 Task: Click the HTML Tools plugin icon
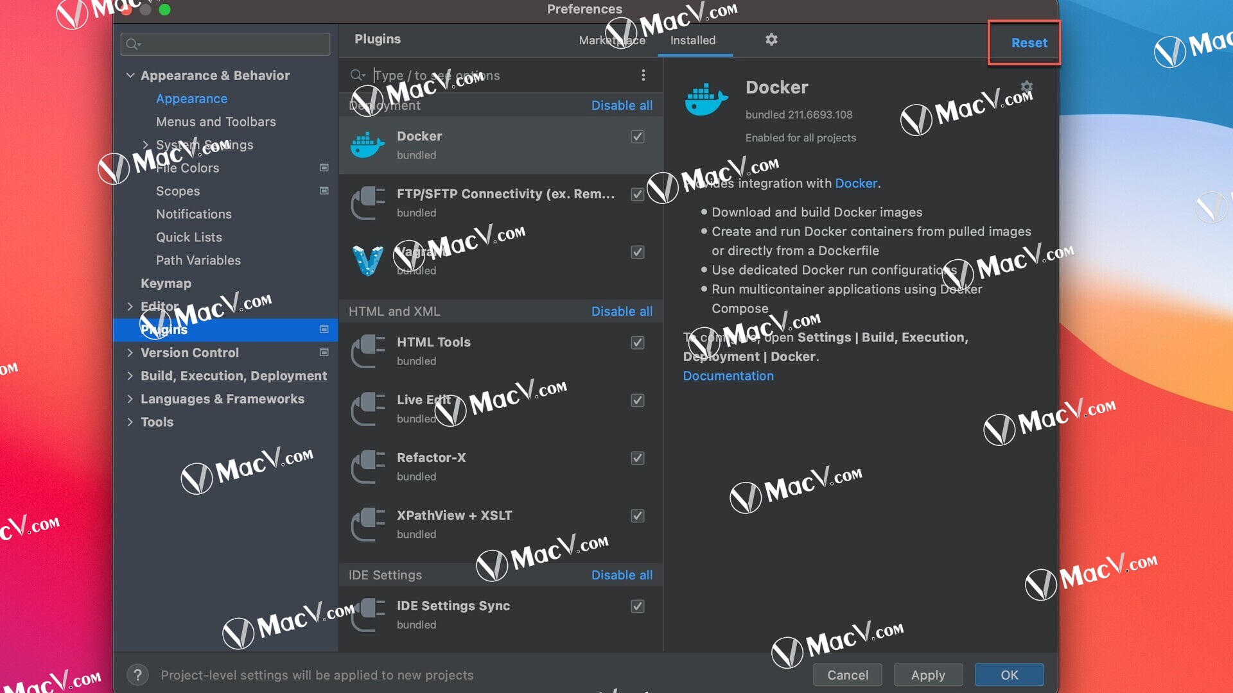pyautogui.click(x=367, y=351)
